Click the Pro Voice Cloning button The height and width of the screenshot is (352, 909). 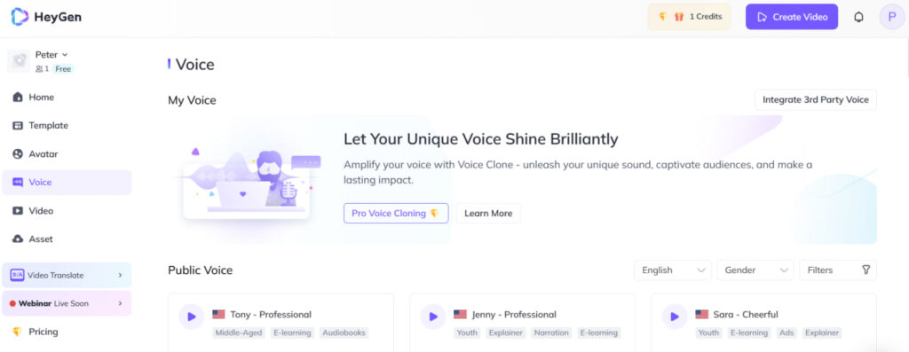pyautogui.click(x=396, y=213)
